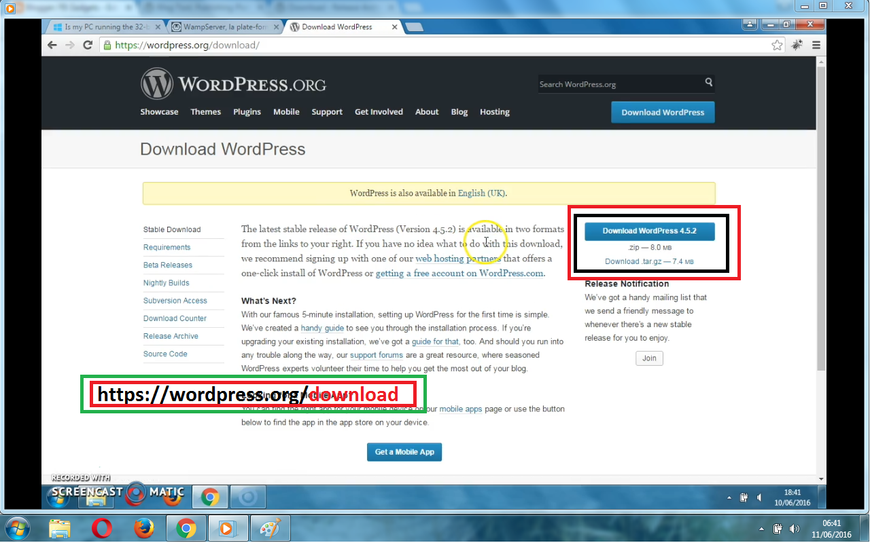This screenshot has width=870, height=543.
Task: Click the media player icon on the outer taskbar
Action: click(x=228, y=529)
